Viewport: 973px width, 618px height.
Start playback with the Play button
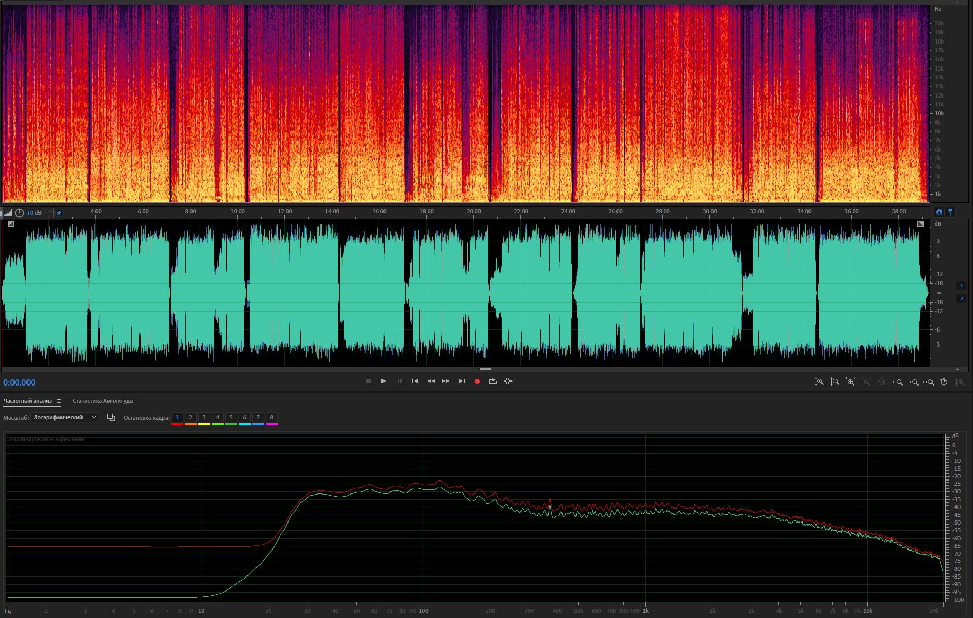pos(383,381)
